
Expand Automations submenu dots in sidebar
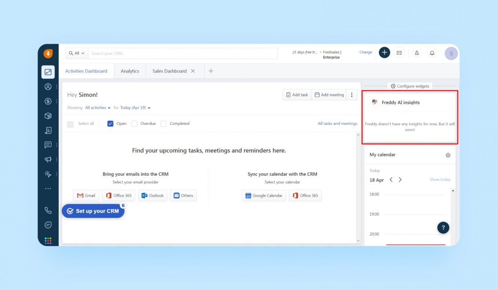[x=56, y=174]
